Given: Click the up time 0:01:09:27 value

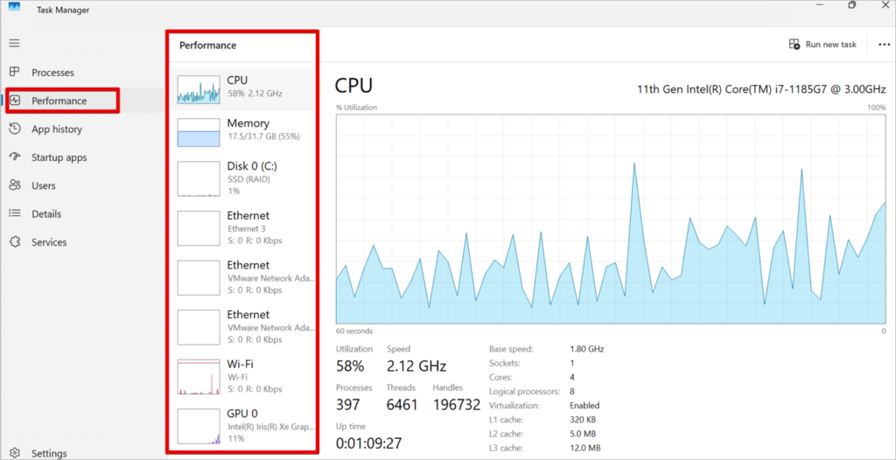Looking at the screenshot, I should [x=370, y=443].
